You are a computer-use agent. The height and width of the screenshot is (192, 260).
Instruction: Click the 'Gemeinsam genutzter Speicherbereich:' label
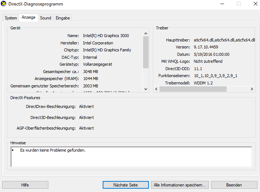45,86
